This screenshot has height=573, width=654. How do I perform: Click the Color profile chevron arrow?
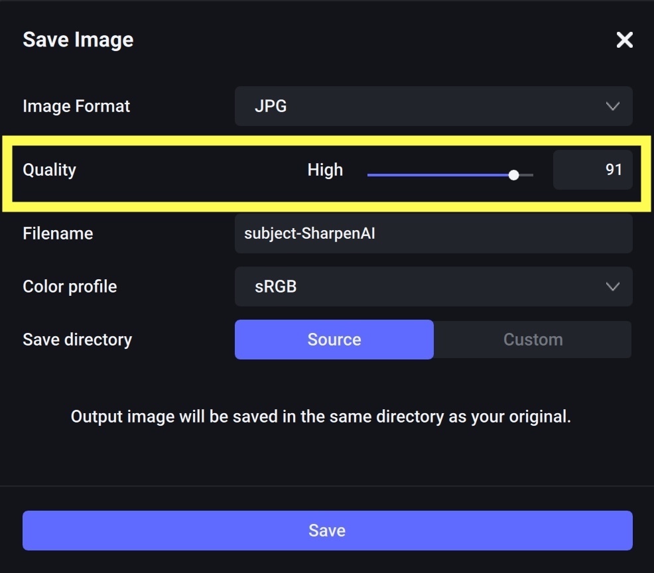[612, 286]
